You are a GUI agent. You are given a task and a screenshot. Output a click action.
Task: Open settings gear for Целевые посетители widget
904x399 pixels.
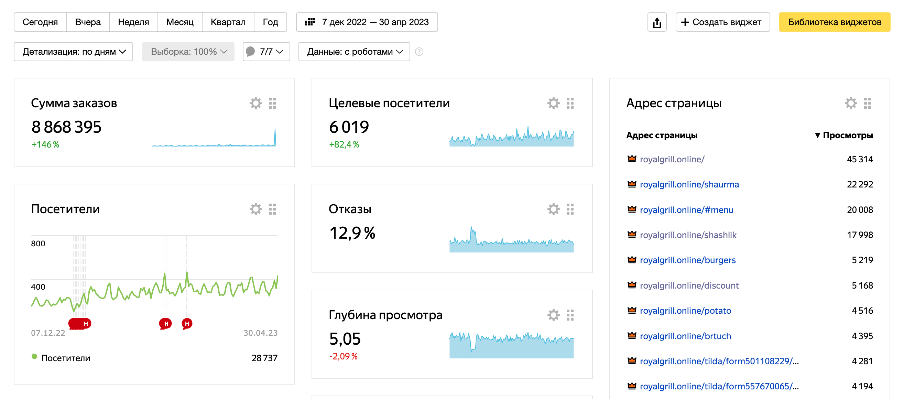[553, 103]
